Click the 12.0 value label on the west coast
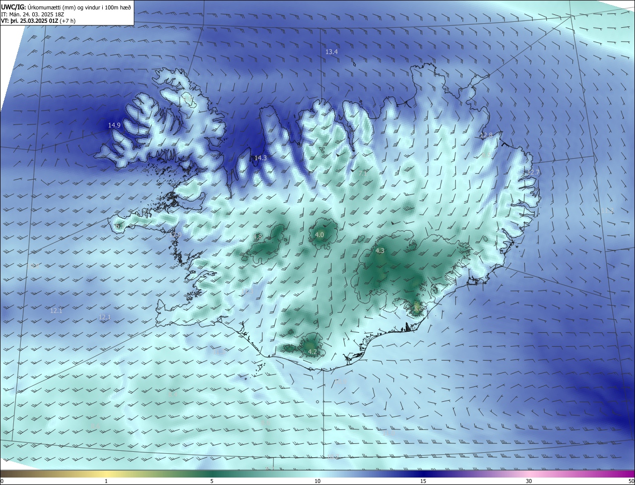Viewport: 635px width, 485px height. click(176, 236)
